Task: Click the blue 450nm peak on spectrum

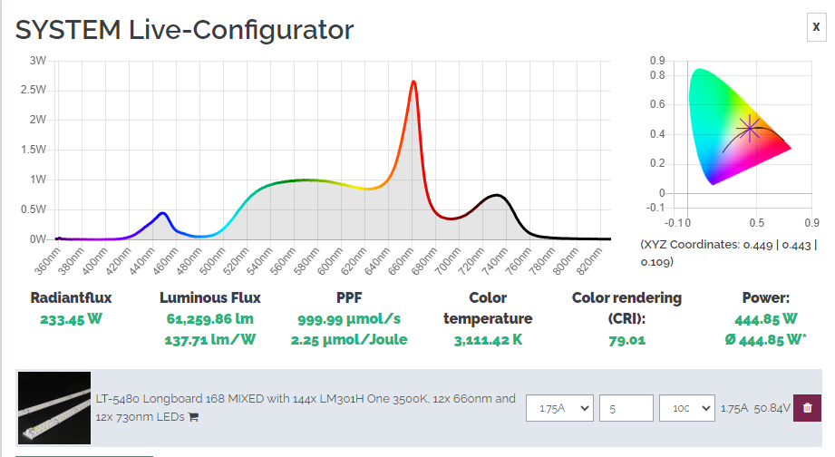Action: (163, 214)
